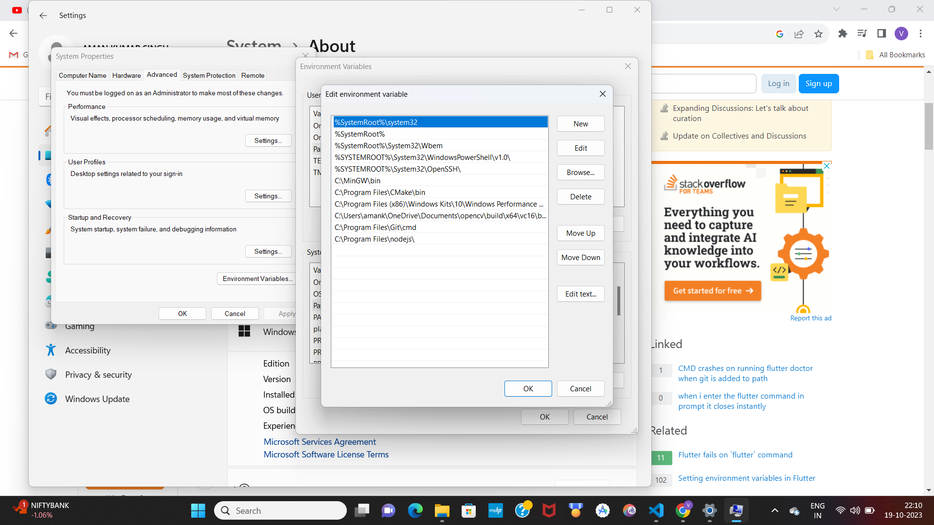Screen dimensions: 934x525
Task: Open File Explorer from the taskbar
Action: pos(442,510)
